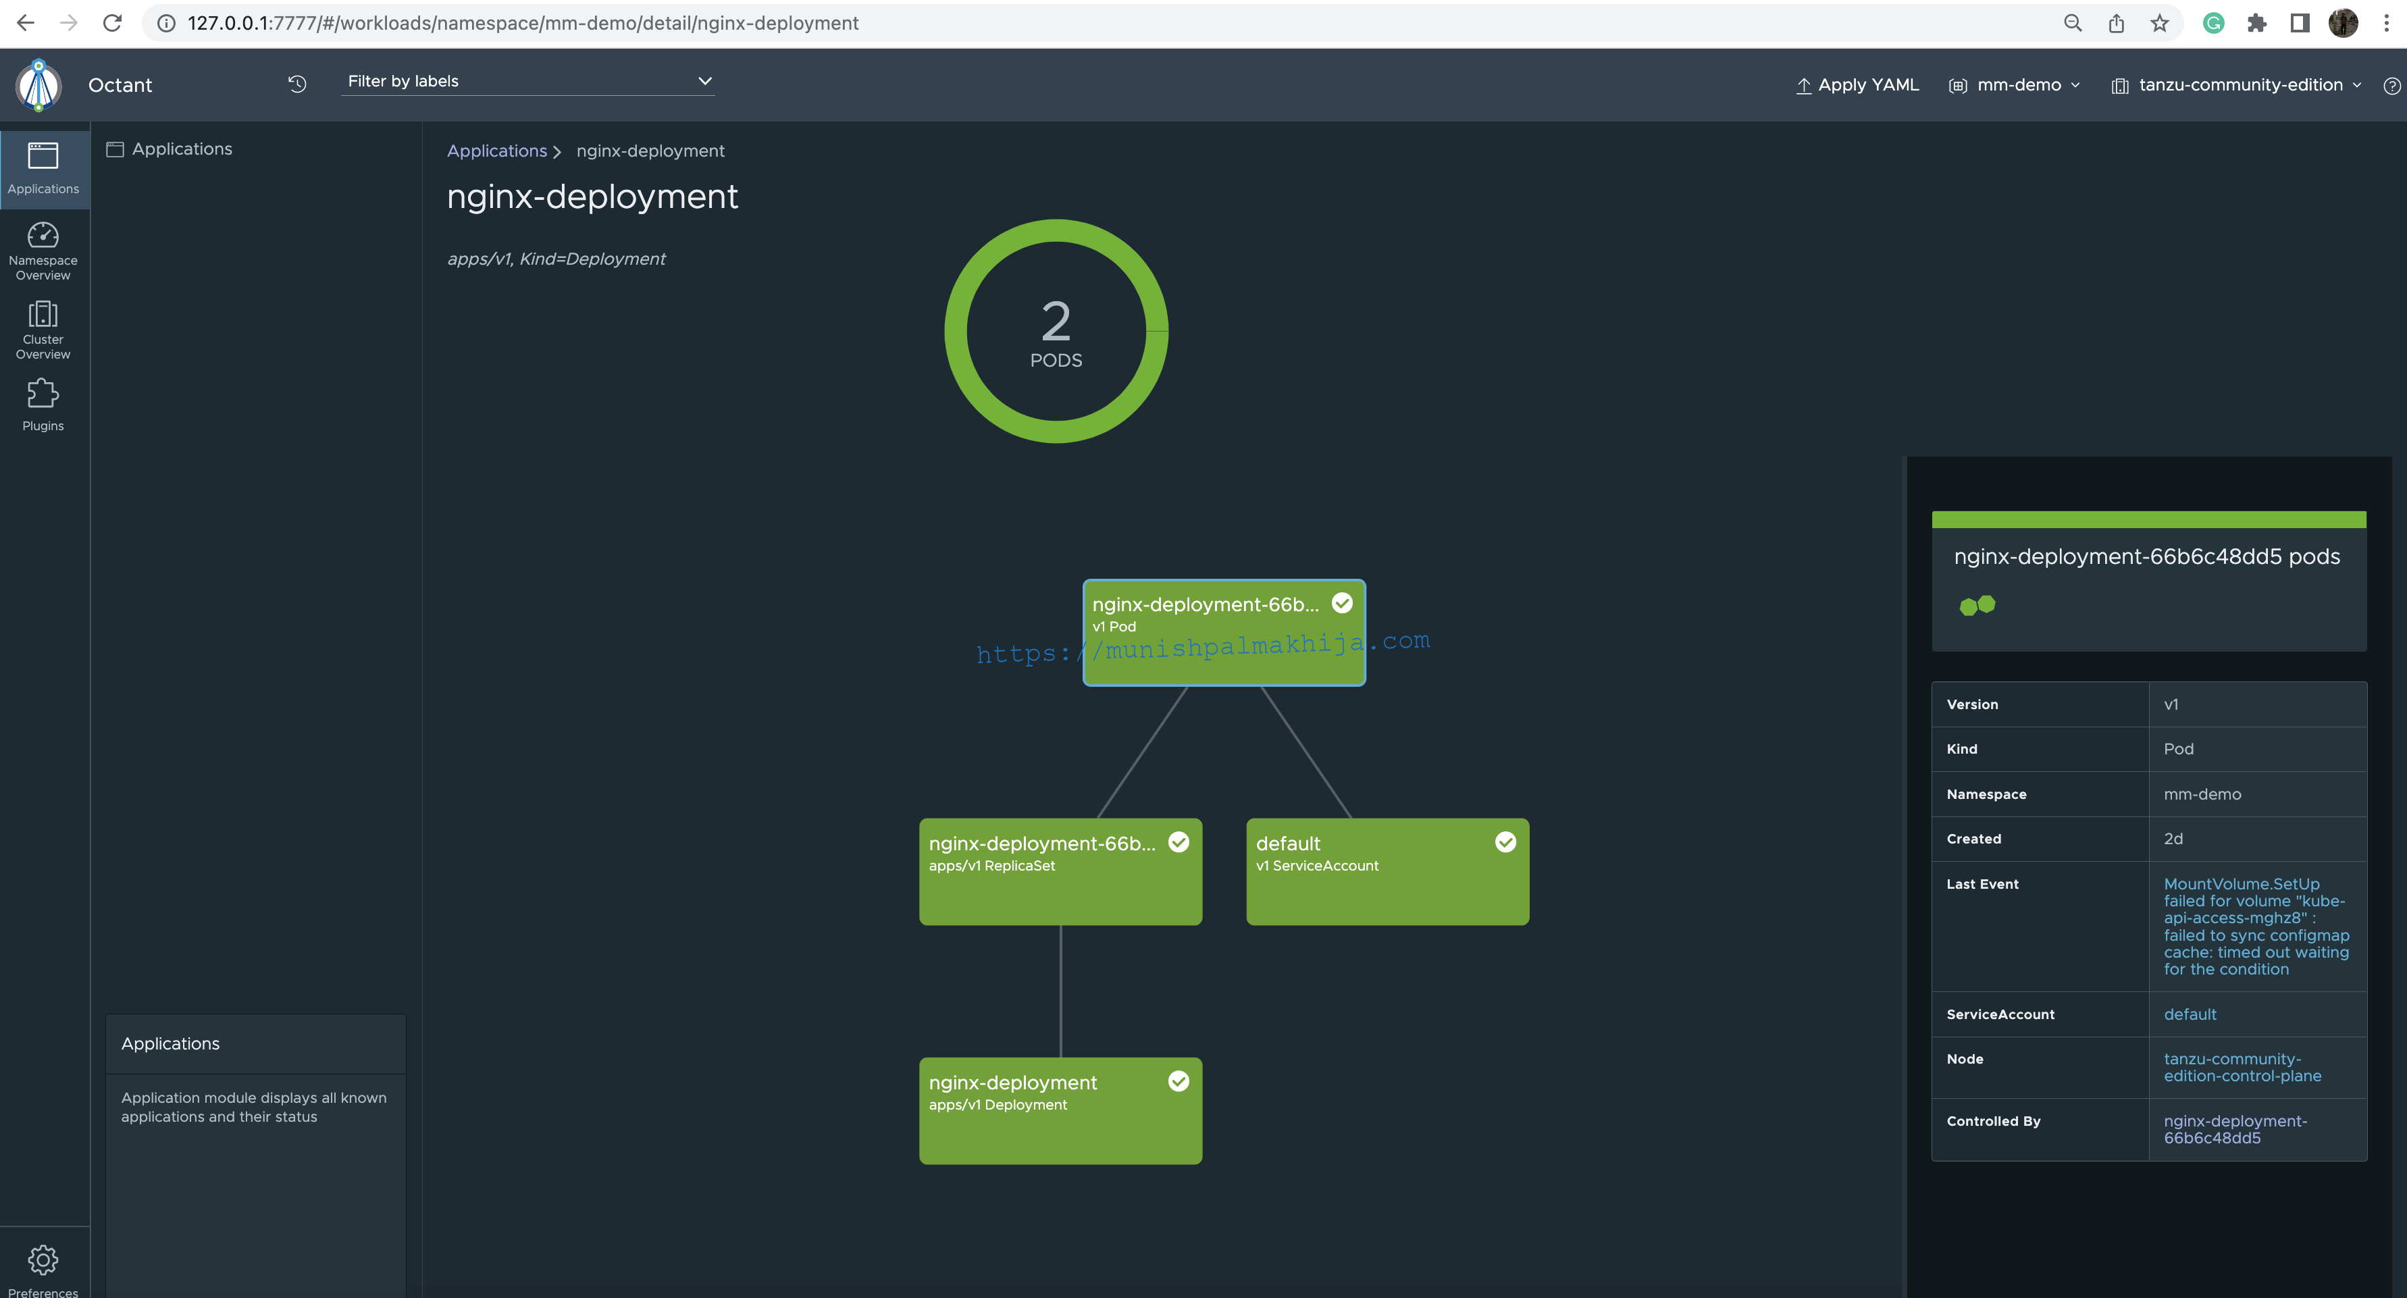Screen dimensions: 2407x1298
Task: Open the Controlled By nginx-deployment-66b6c48dd5 link
Action: point(2235,1129)
